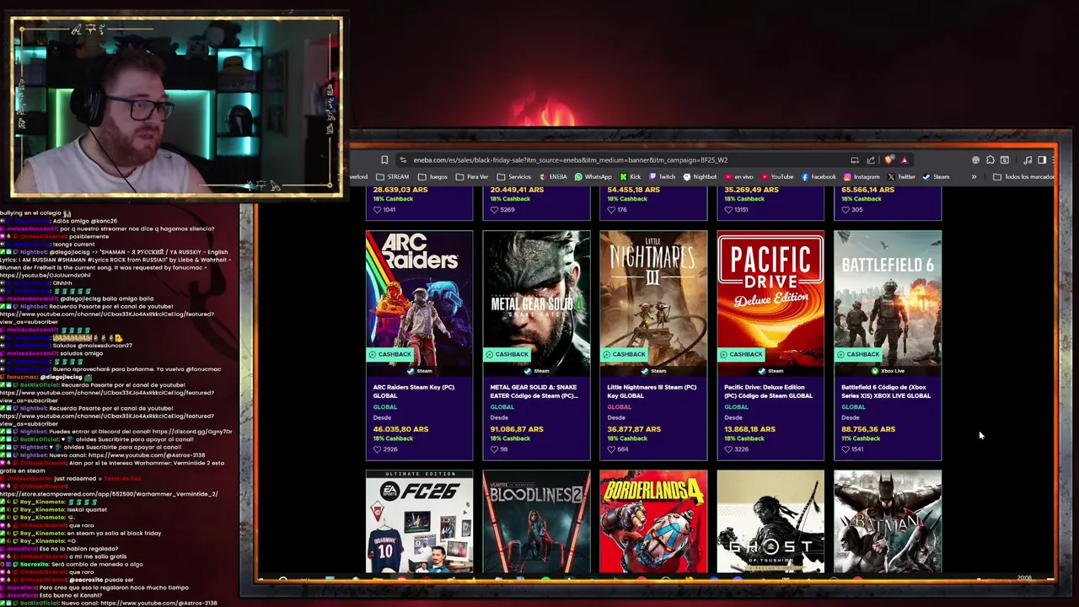This screenshot has height=607, width=1079.
Task: Open the media control music note icon
Action: click(x=1028, y=160)
